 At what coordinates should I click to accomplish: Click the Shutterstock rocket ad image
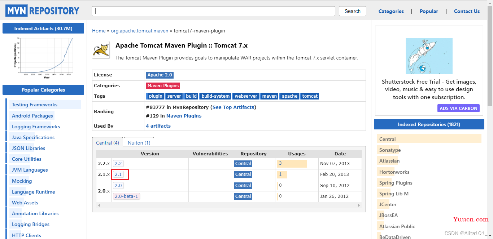[x=429, y=56]
